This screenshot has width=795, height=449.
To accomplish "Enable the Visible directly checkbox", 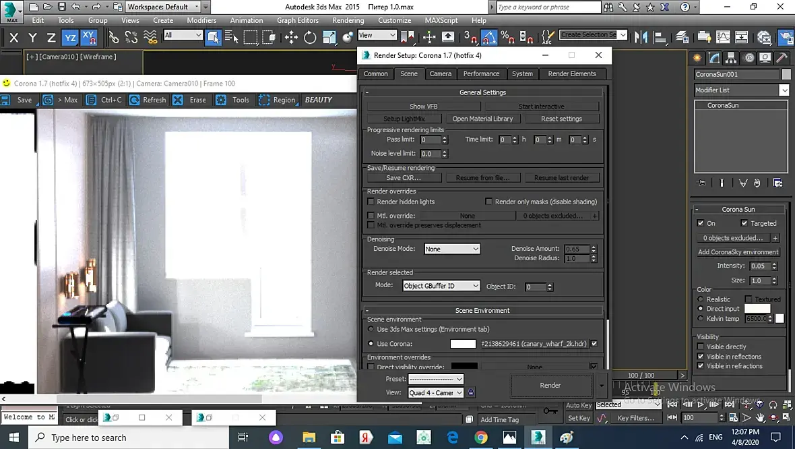I will tap(701, 347).
